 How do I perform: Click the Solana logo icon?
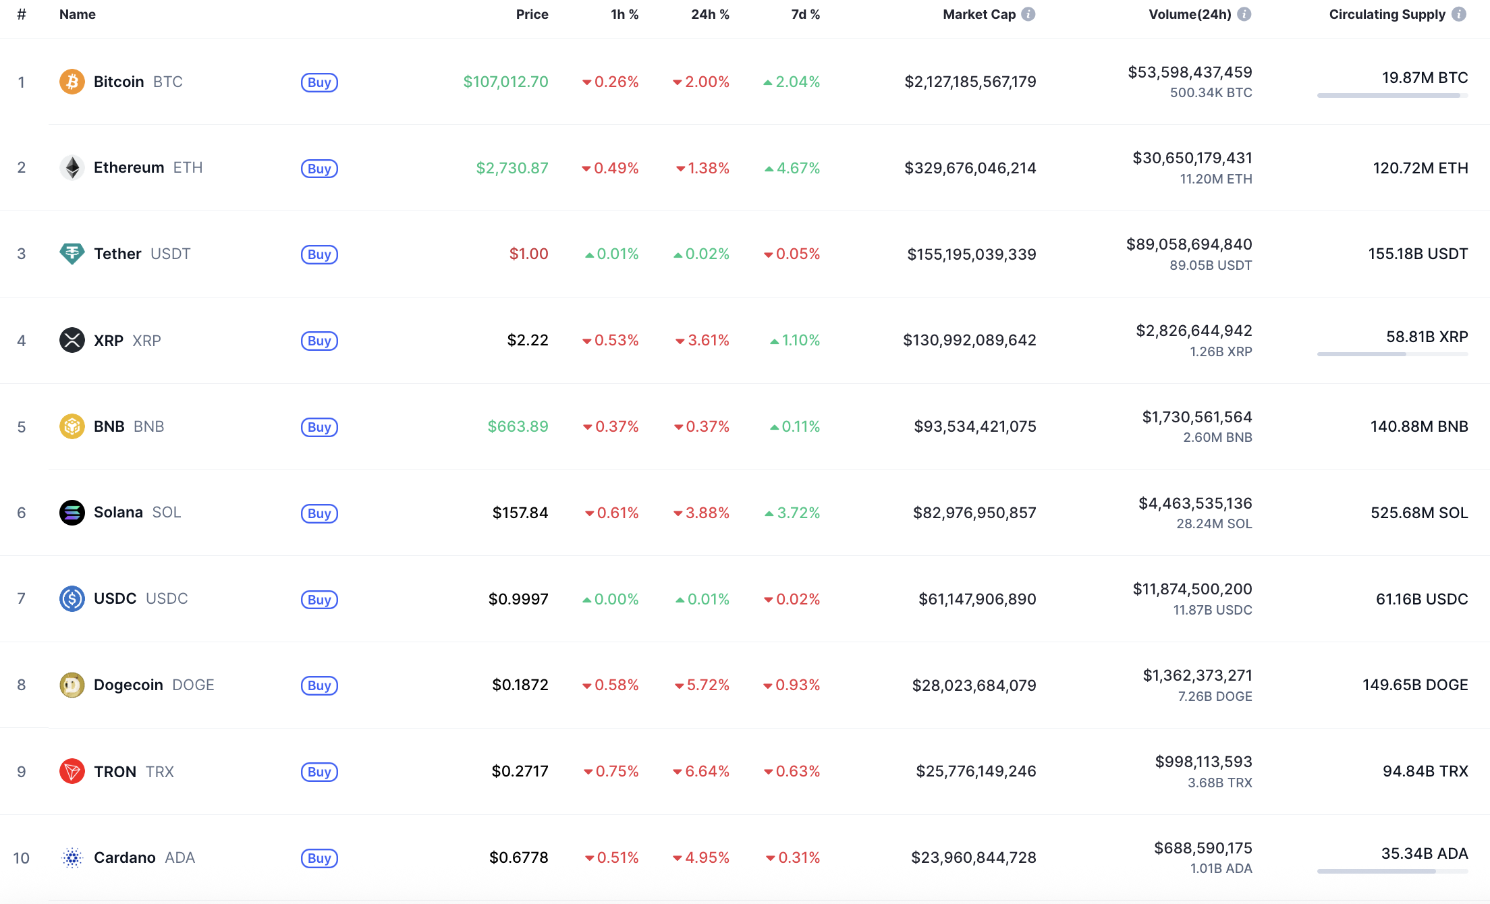pos(72,513)
